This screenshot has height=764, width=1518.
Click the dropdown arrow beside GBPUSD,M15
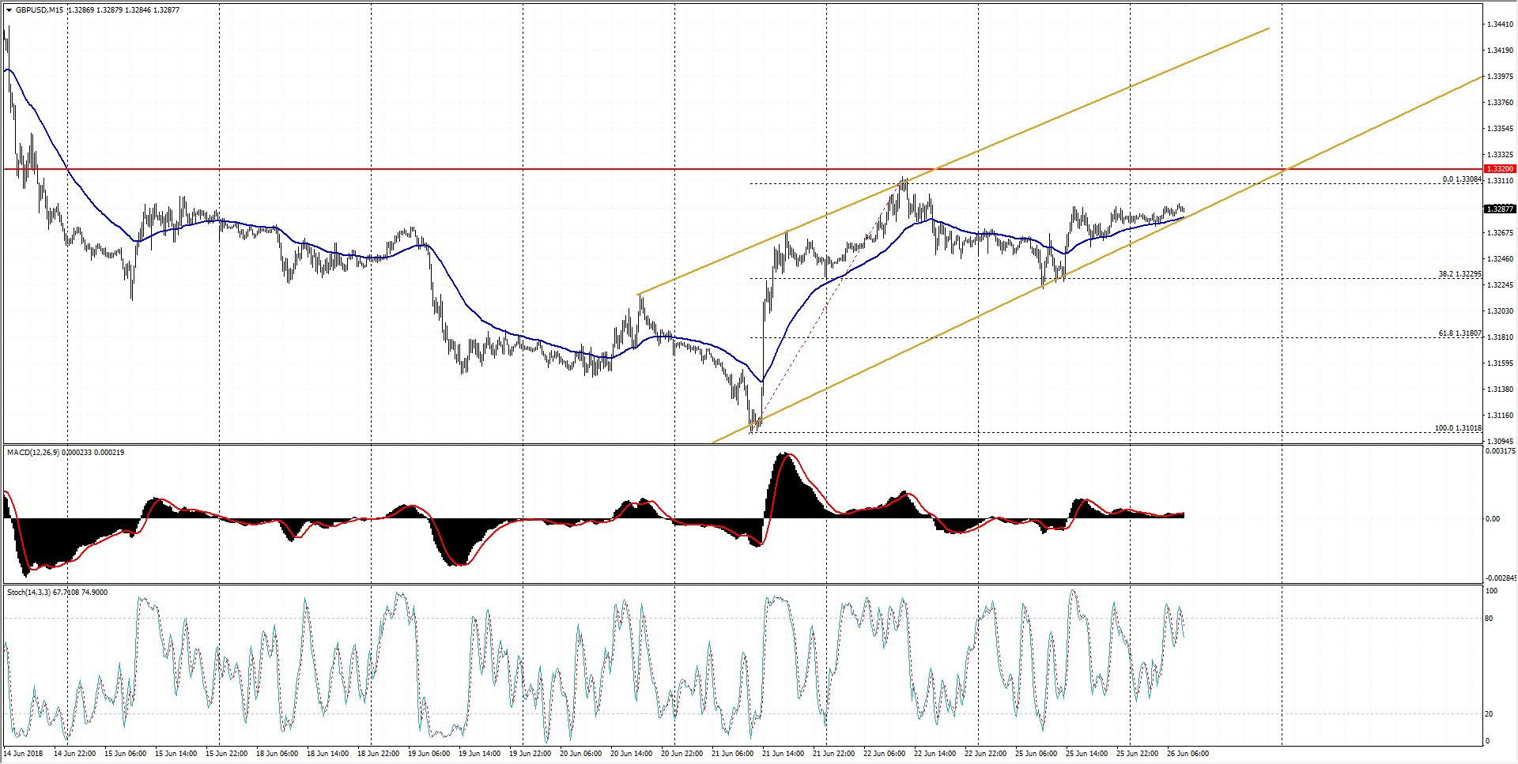tap(9, 10)
